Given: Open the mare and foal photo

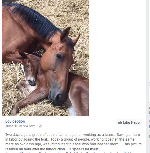Looking at the screenshot, I should [45, 58].
